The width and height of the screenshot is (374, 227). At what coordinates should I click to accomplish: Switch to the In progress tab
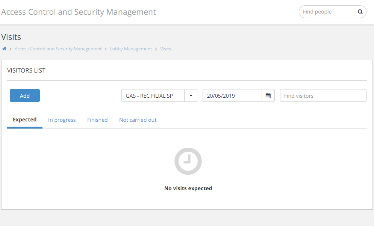tap(62, 120)
